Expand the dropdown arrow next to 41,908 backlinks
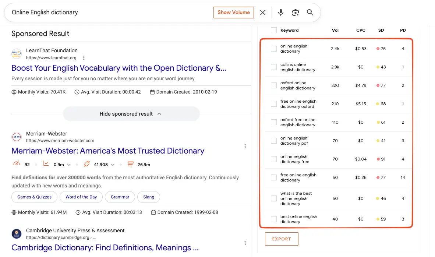The width and height of the screenshot is (435, 257). (113, 165)
